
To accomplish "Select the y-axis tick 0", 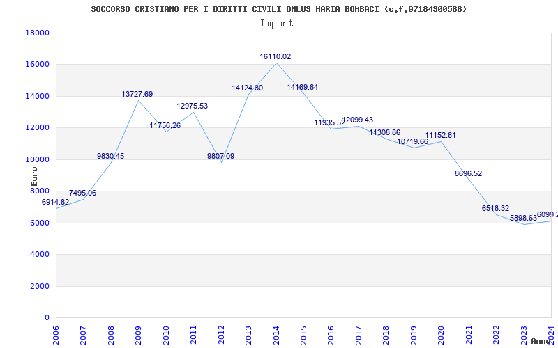I will point(47,318).
